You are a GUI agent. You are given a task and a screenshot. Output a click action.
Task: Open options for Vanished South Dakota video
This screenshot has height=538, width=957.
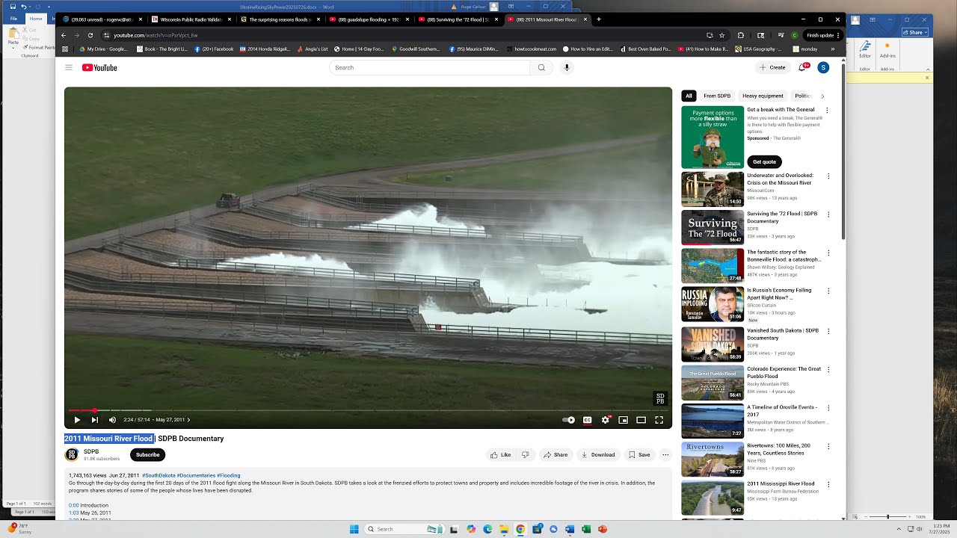click(x=828, y=331)
